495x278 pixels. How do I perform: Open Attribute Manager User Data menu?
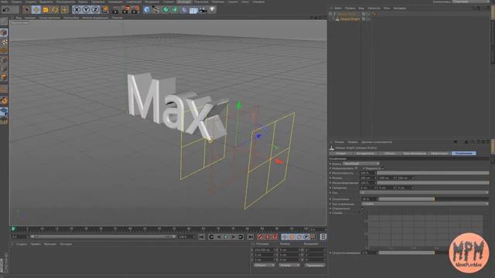click(377, 142)
